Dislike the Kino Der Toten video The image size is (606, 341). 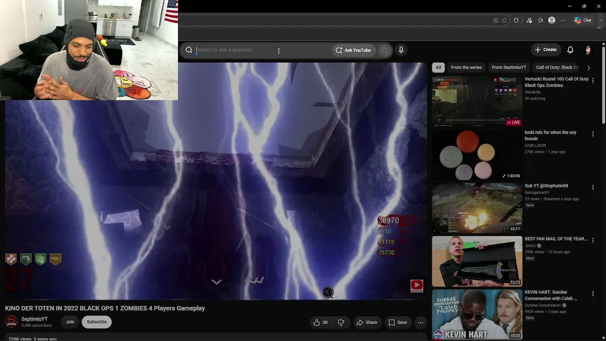click(341, 323)
